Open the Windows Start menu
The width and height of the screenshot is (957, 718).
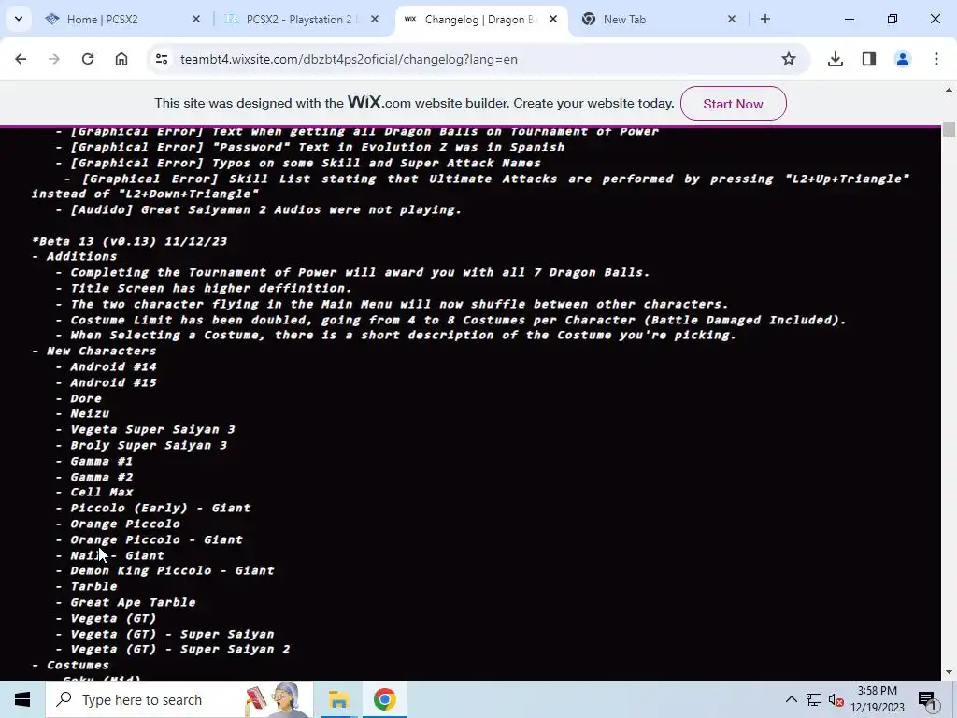point(22,699)
